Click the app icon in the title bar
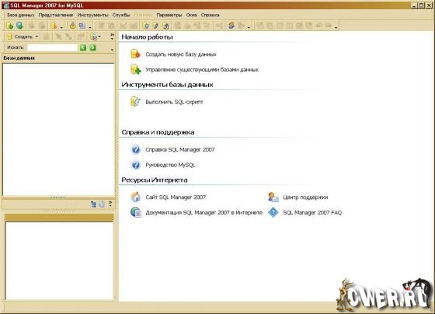 5,5
